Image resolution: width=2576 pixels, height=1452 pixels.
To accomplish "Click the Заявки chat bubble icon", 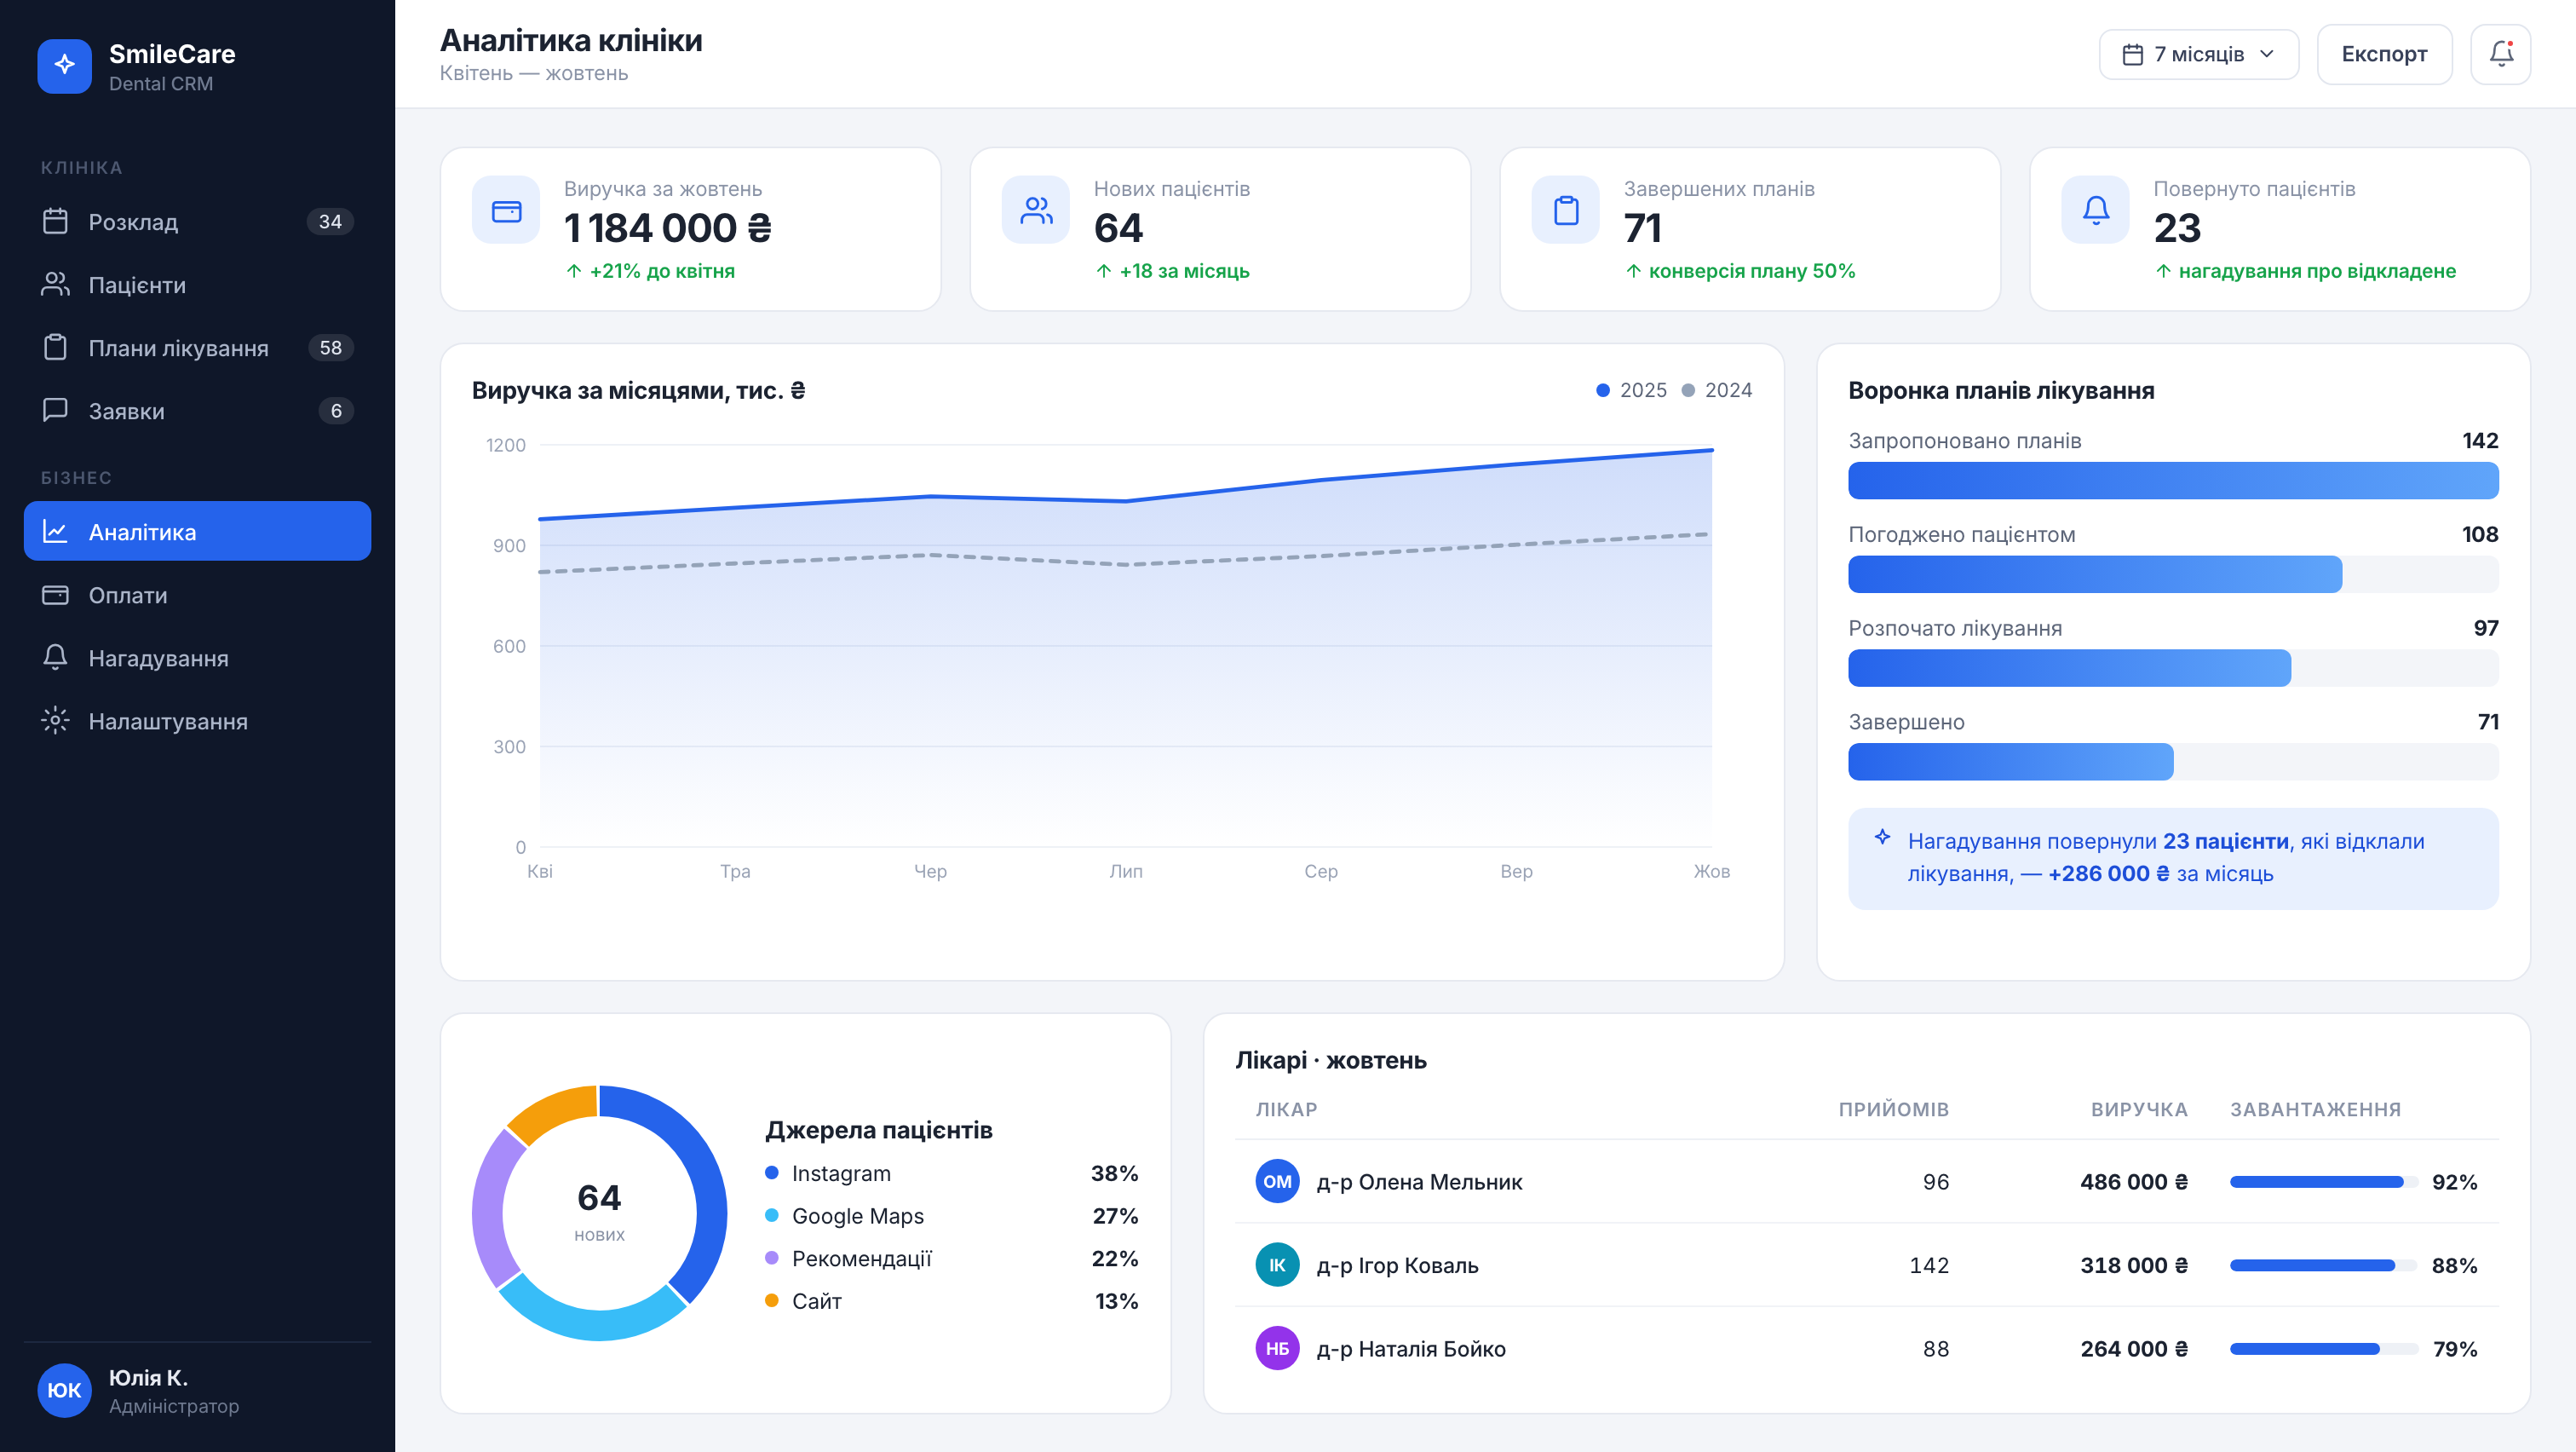I will (x=55, y=410).
